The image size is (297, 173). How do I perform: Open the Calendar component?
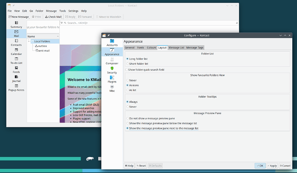tap(16, 52)
